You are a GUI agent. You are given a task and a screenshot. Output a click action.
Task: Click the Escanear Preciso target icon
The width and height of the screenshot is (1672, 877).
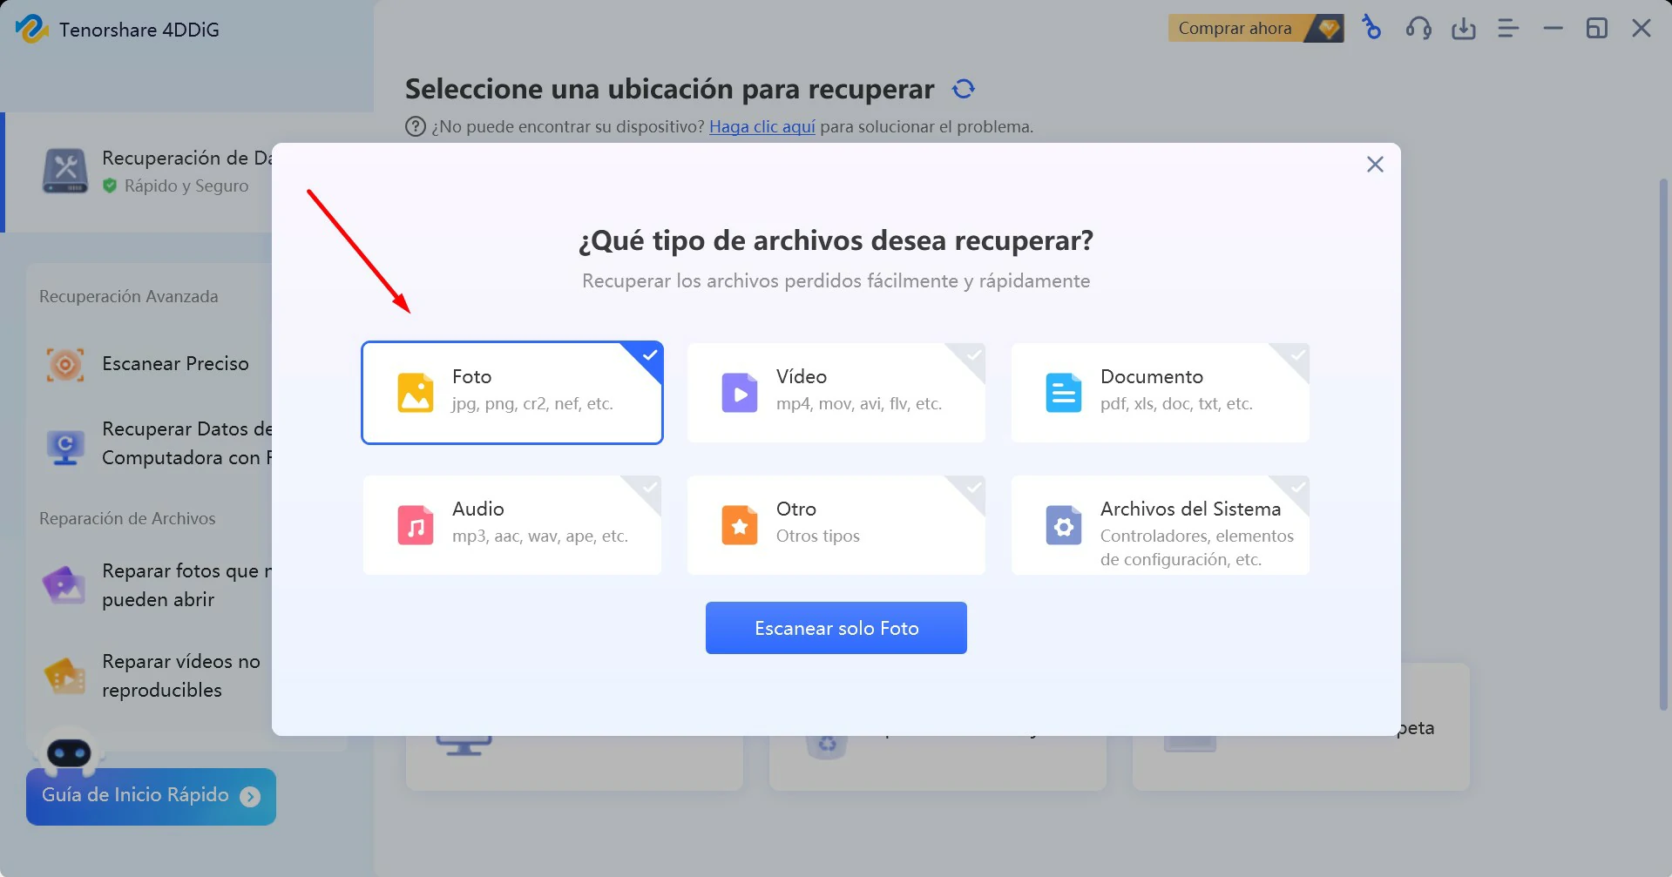65,364
